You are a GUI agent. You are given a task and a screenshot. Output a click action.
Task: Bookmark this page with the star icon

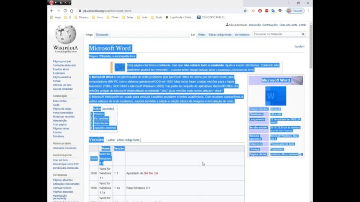point(245,11)
